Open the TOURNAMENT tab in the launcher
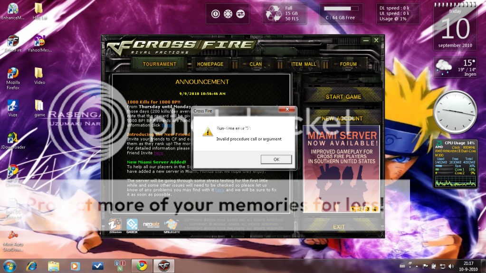 pos(160,64)
